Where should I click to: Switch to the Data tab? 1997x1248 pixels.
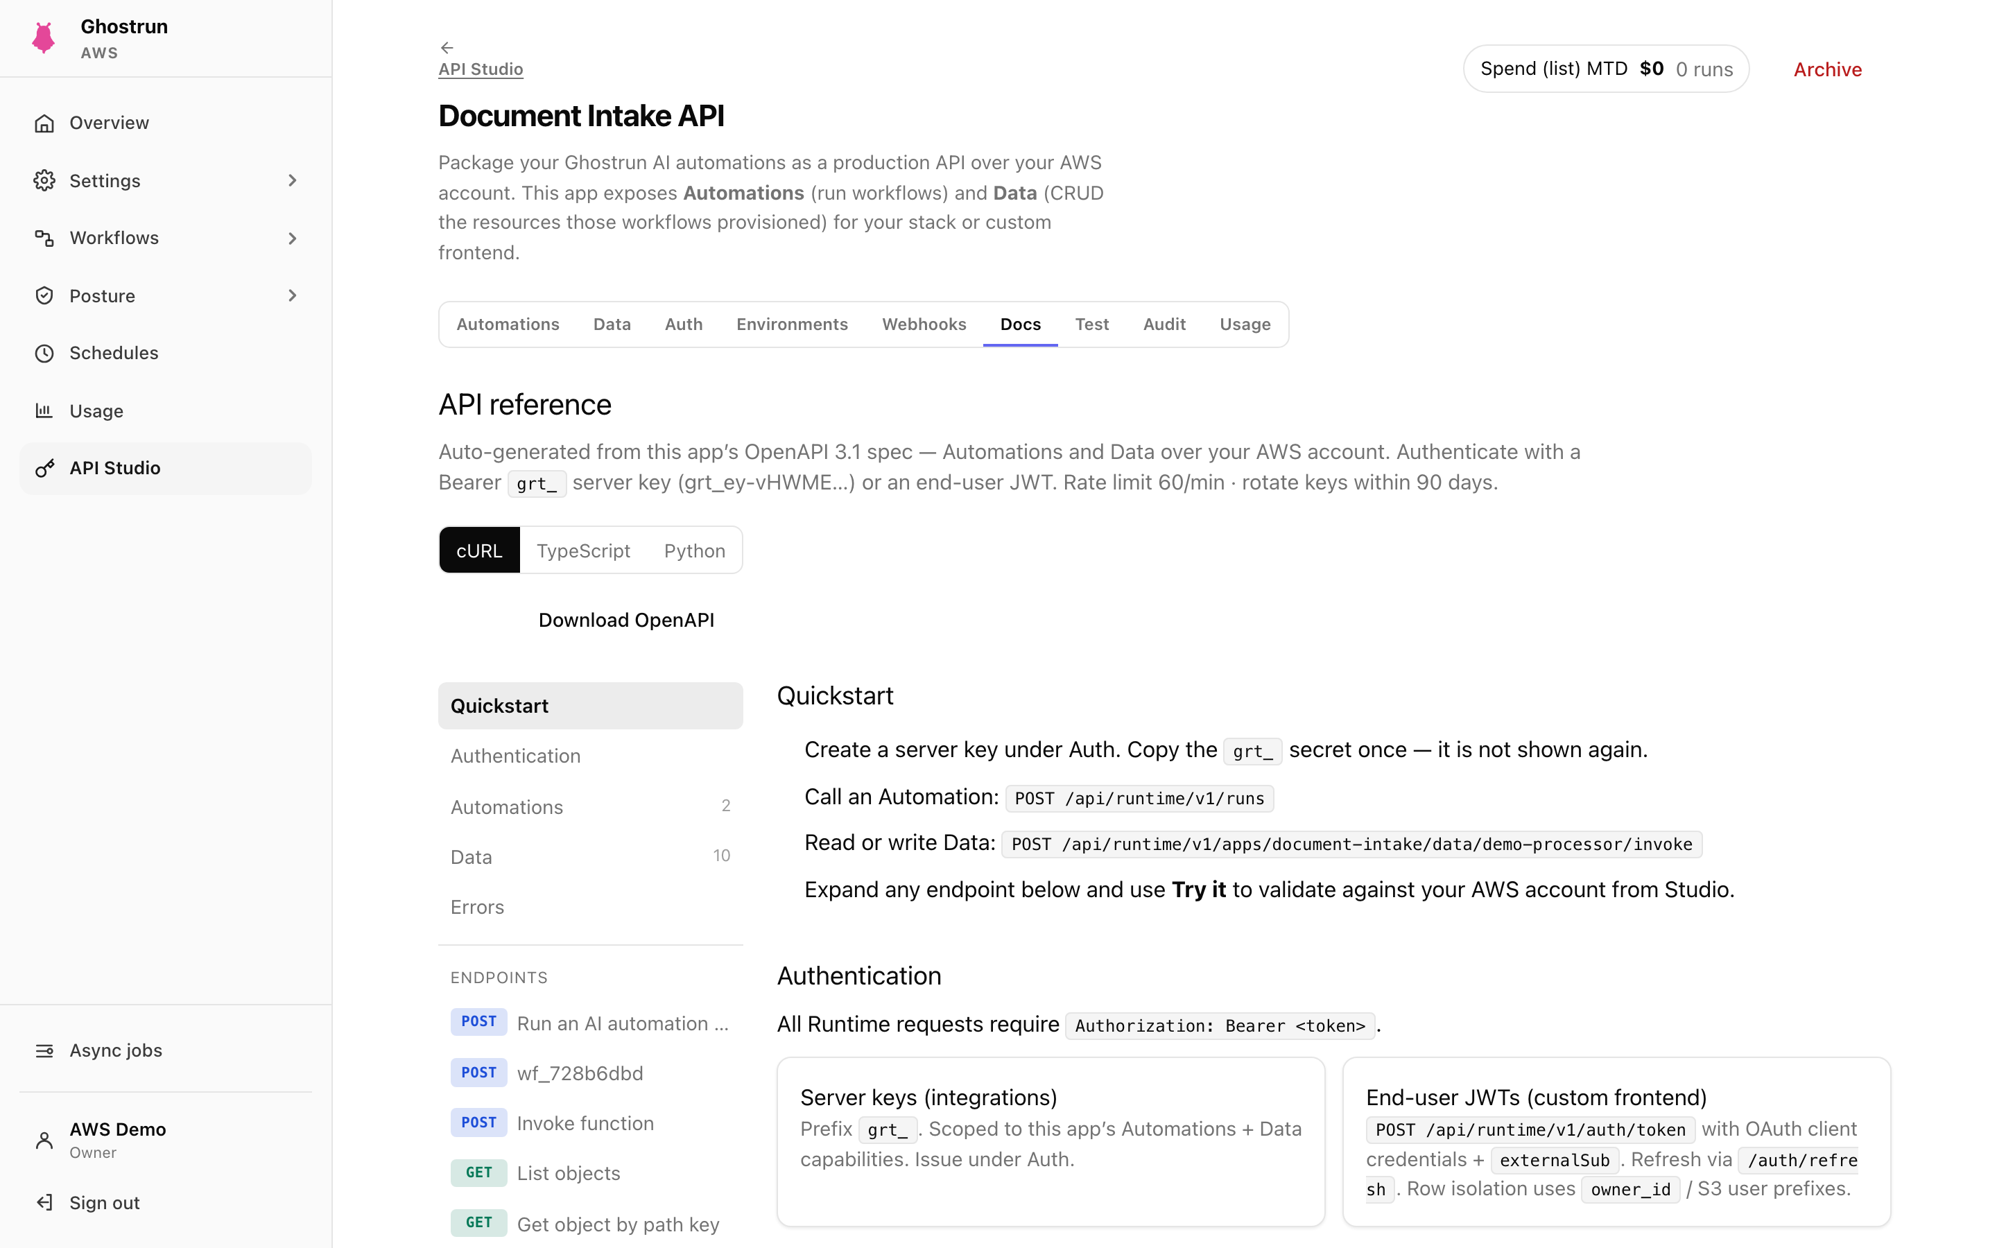[612, 324]
